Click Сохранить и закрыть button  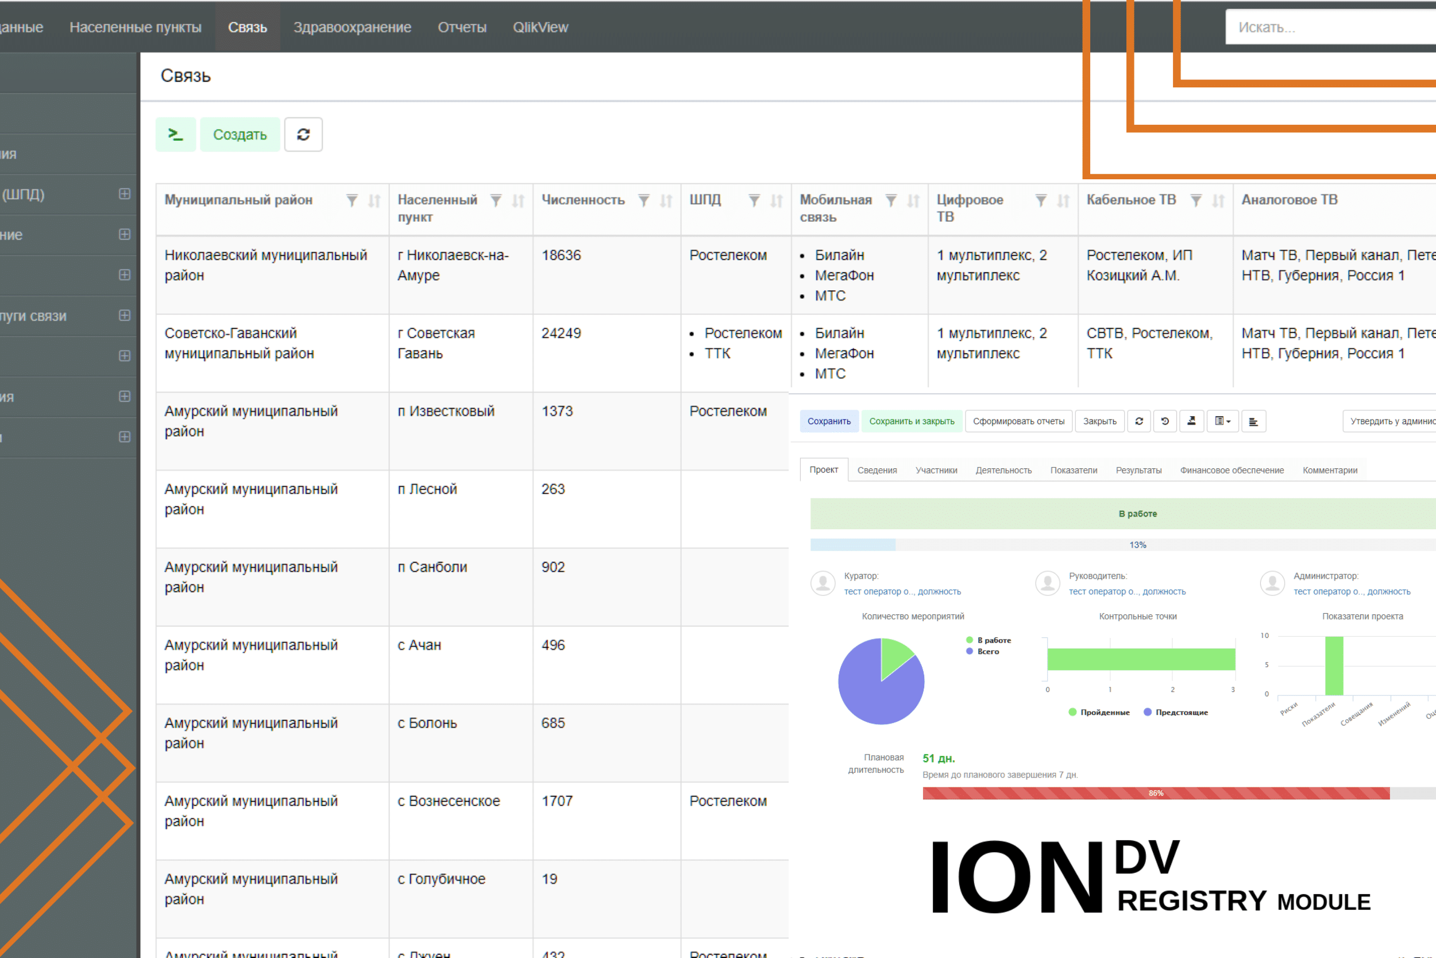[912, 421]
